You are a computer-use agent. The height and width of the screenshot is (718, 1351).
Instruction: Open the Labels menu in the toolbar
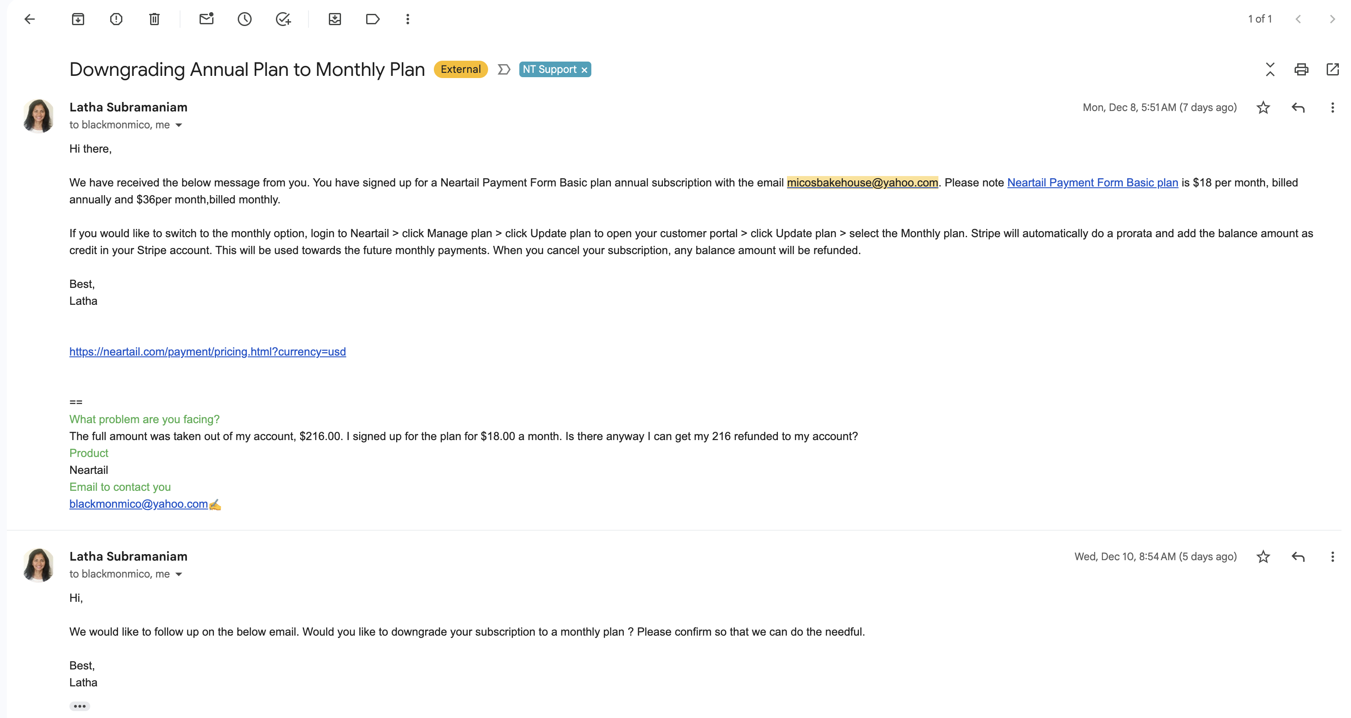click(372, 20)
